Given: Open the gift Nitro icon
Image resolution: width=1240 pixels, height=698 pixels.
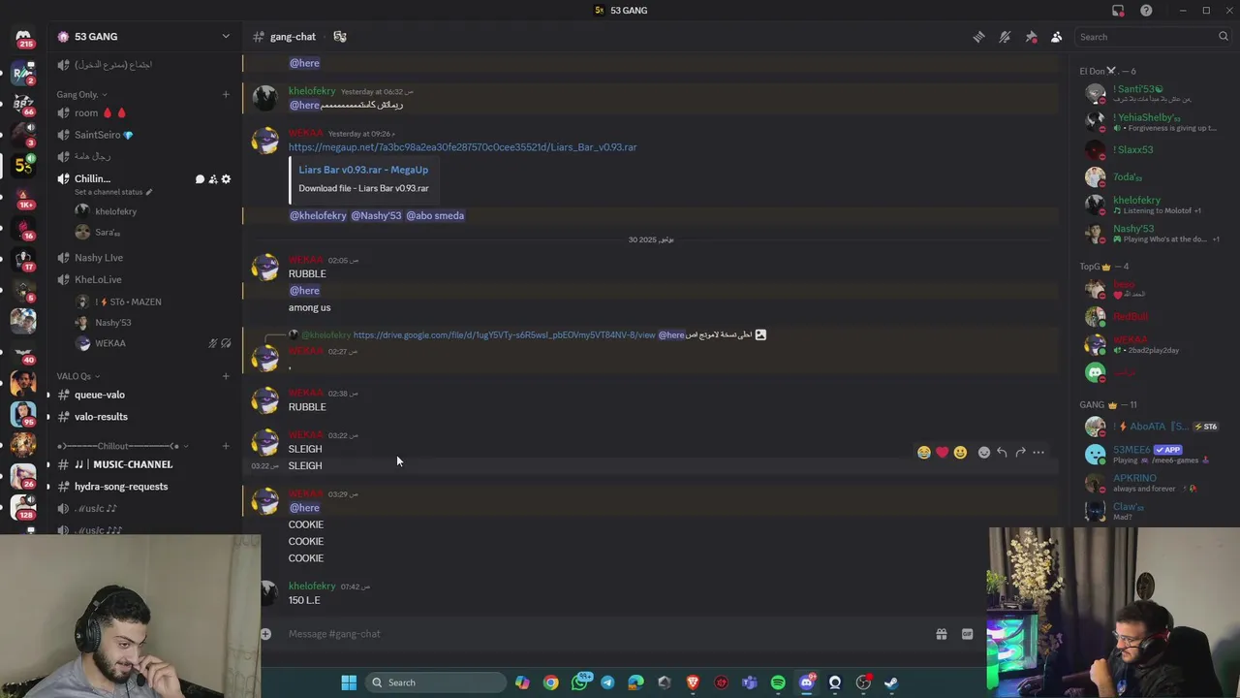Looking at the screenshot, I should point(941,634).
